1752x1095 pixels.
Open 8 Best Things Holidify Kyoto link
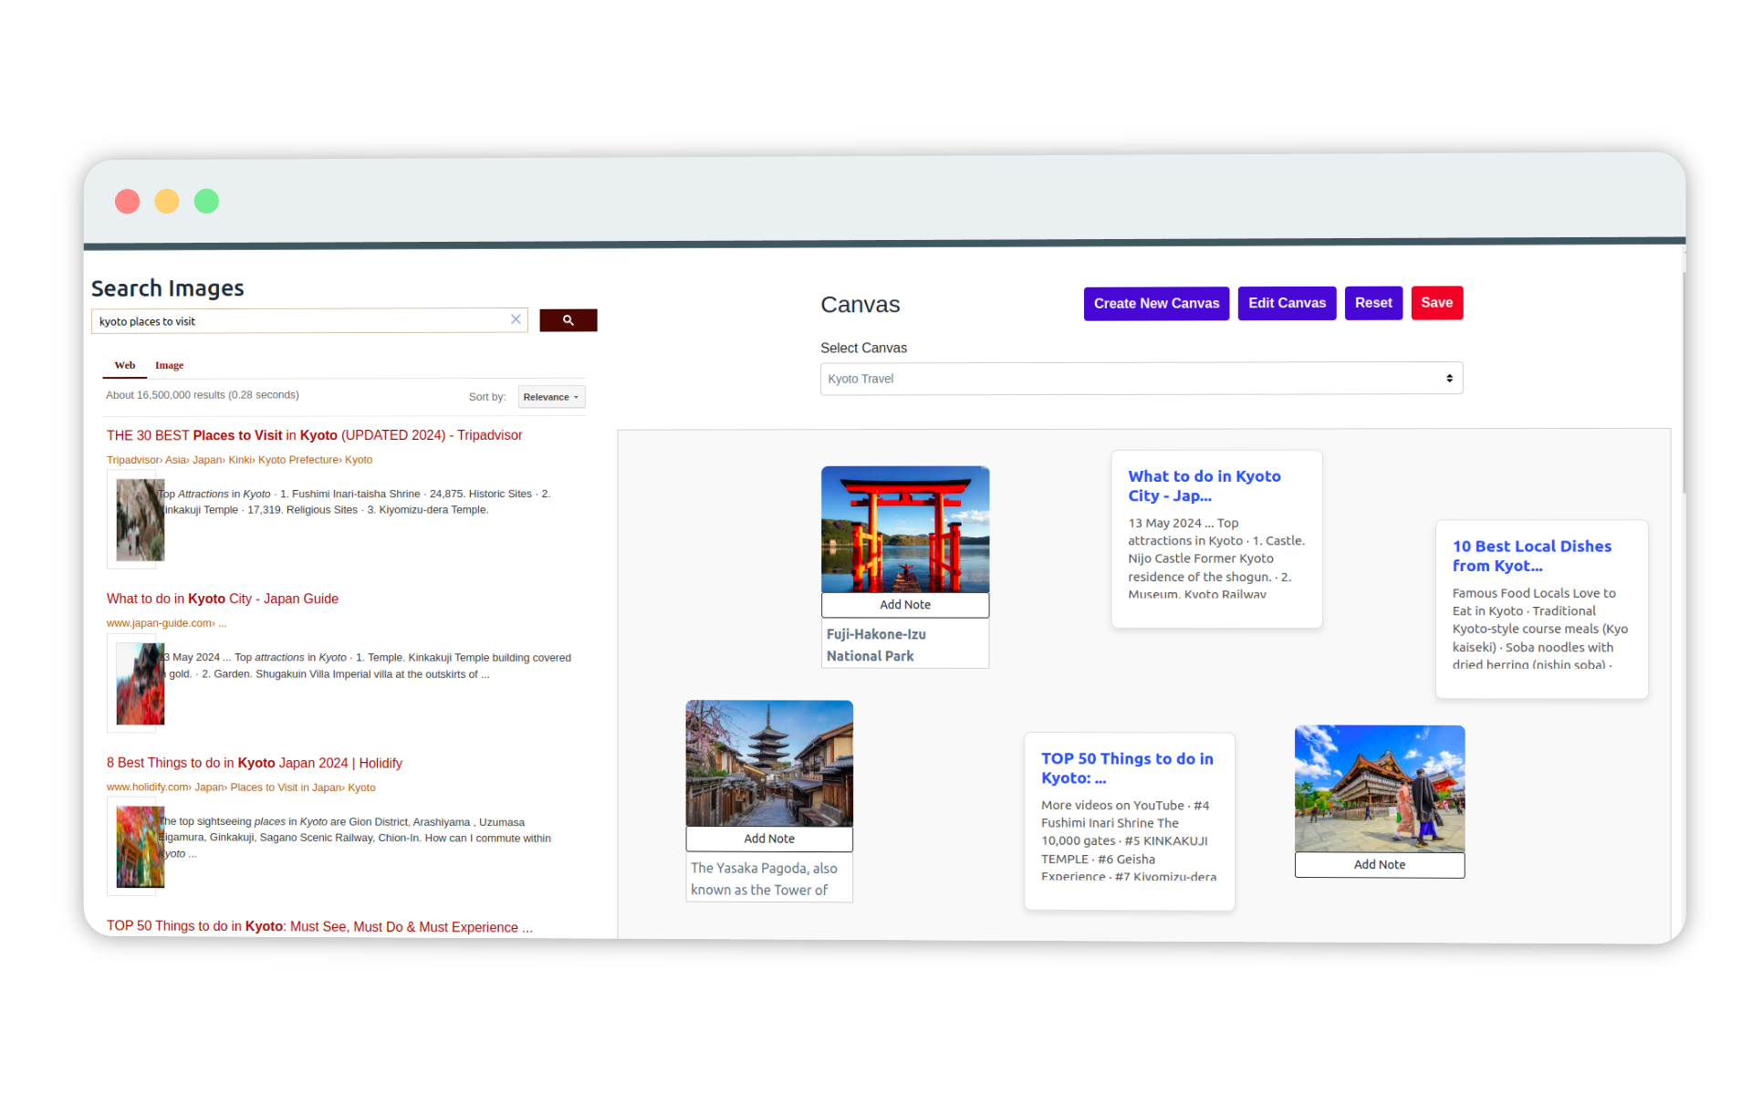coord(252,762)
